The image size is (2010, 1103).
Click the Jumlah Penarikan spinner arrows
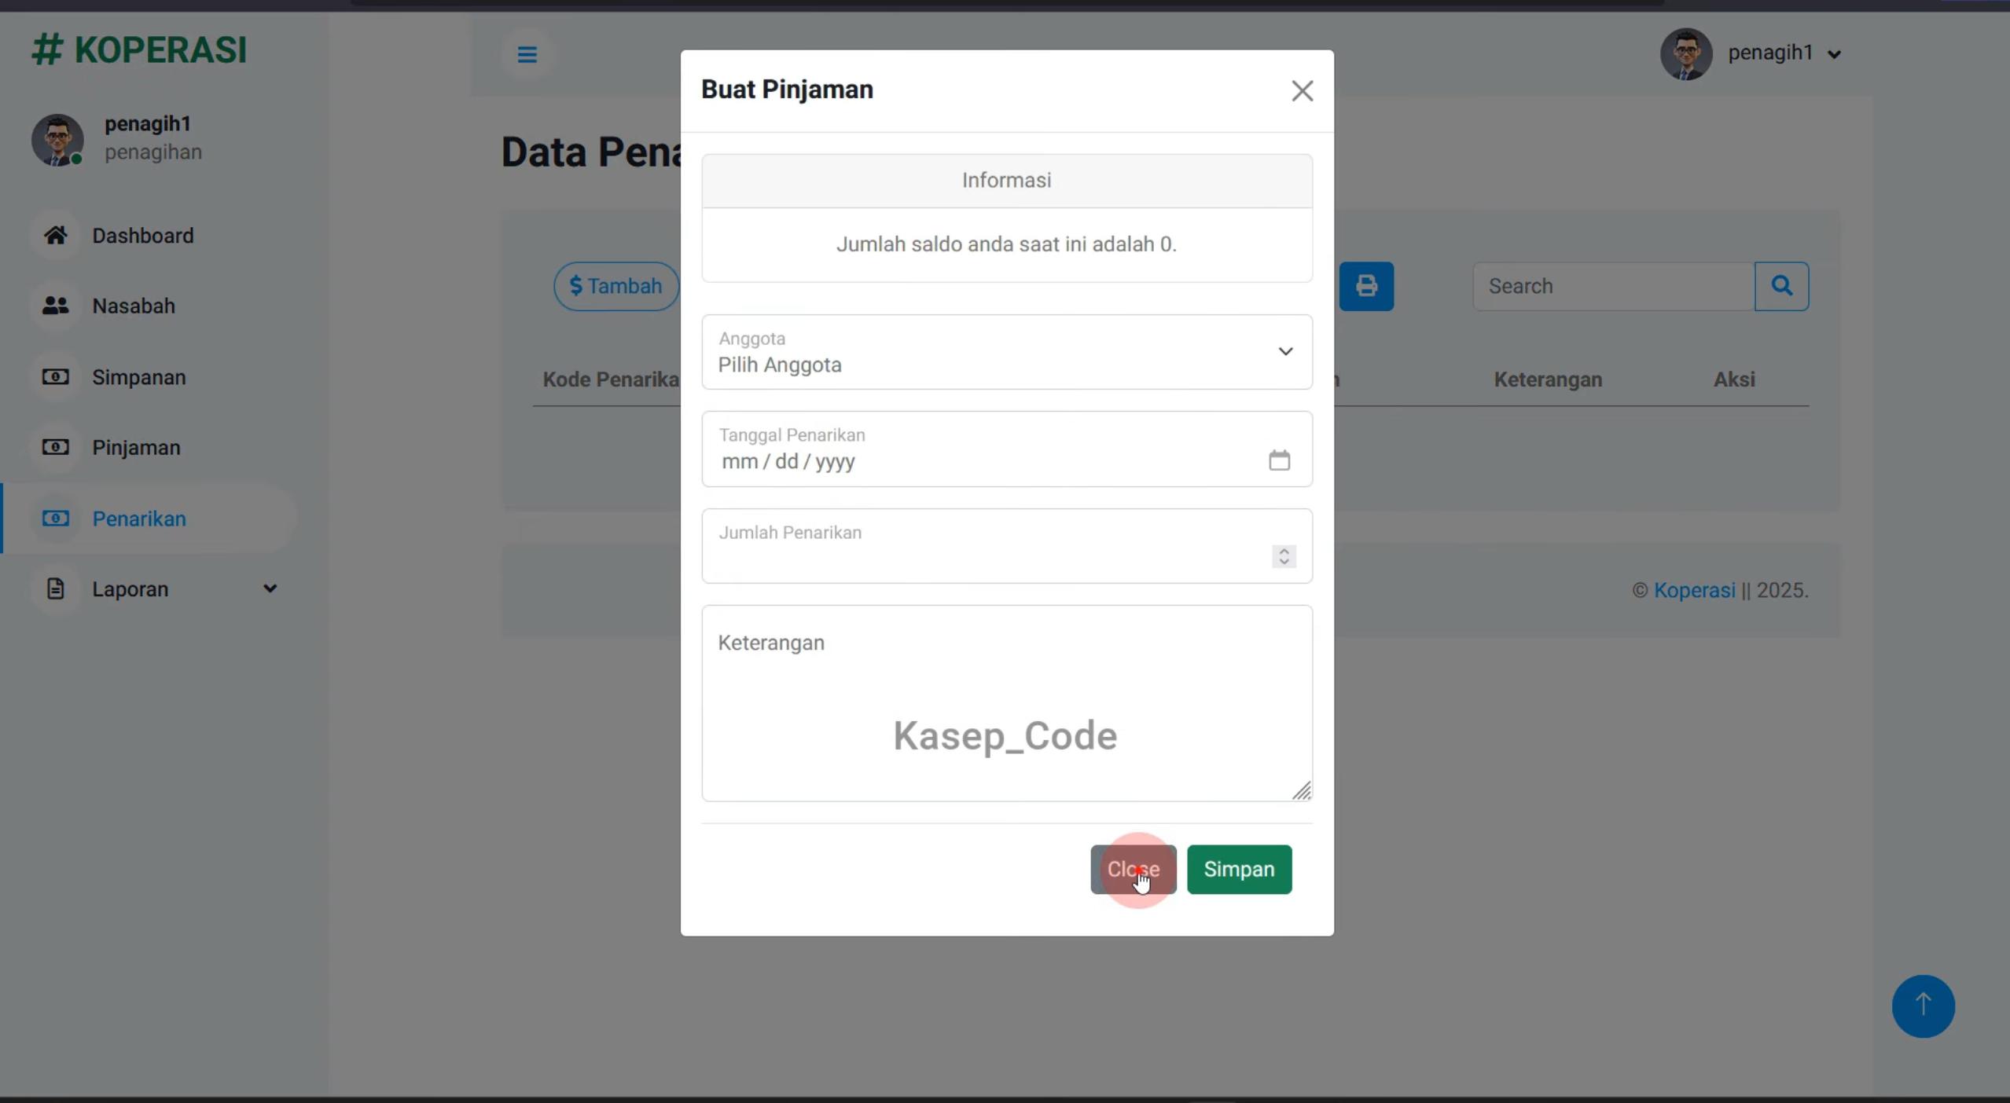coord(1284,556)
